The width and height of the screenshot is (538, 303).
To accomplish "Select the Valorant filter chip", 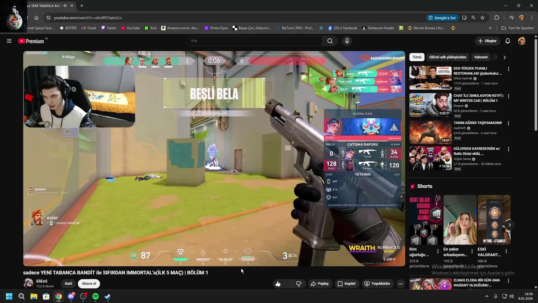I will pos(481,57).
